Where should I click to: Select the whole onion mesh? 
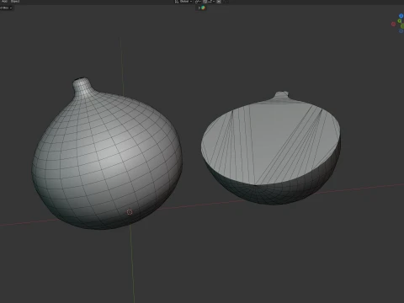point(107,157)
